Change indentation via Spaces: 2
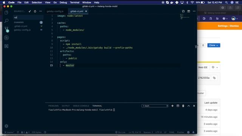This screenshot has height=136, width=242. click(x=148, y=132)
